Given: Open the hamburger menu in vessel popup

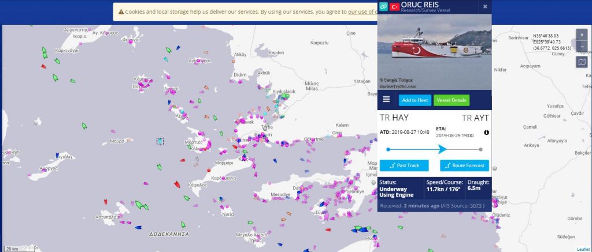Looking at the screenshot, I should coord(386,100).
